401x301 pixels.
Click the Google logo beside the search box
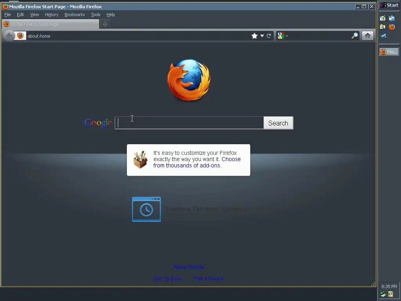click(x=98, y=123)
